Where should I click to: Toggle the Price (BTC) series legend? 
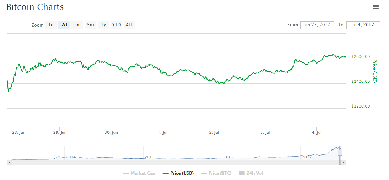pyautogui.click(x=216, y=173)
